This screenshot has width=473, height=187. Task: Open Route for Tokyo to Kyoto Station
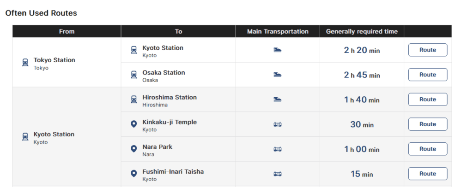click(x=427, y=50)
